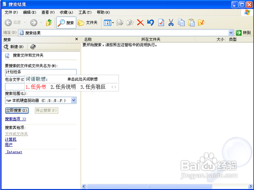The image size is (254, 190).
Task: Expand the 搜索选项 >> link
Action: click(x=16, y=119)
